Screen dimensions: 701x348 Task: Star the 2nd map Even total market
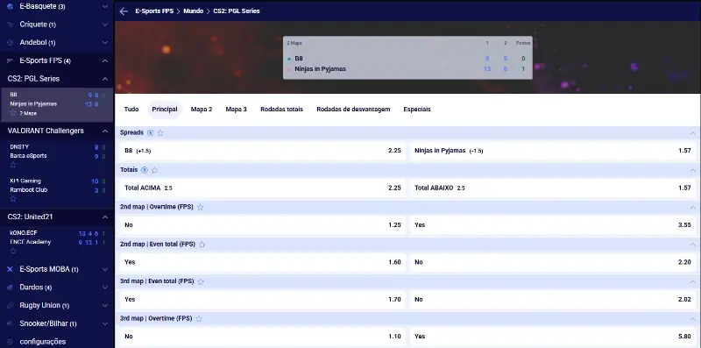202,245
